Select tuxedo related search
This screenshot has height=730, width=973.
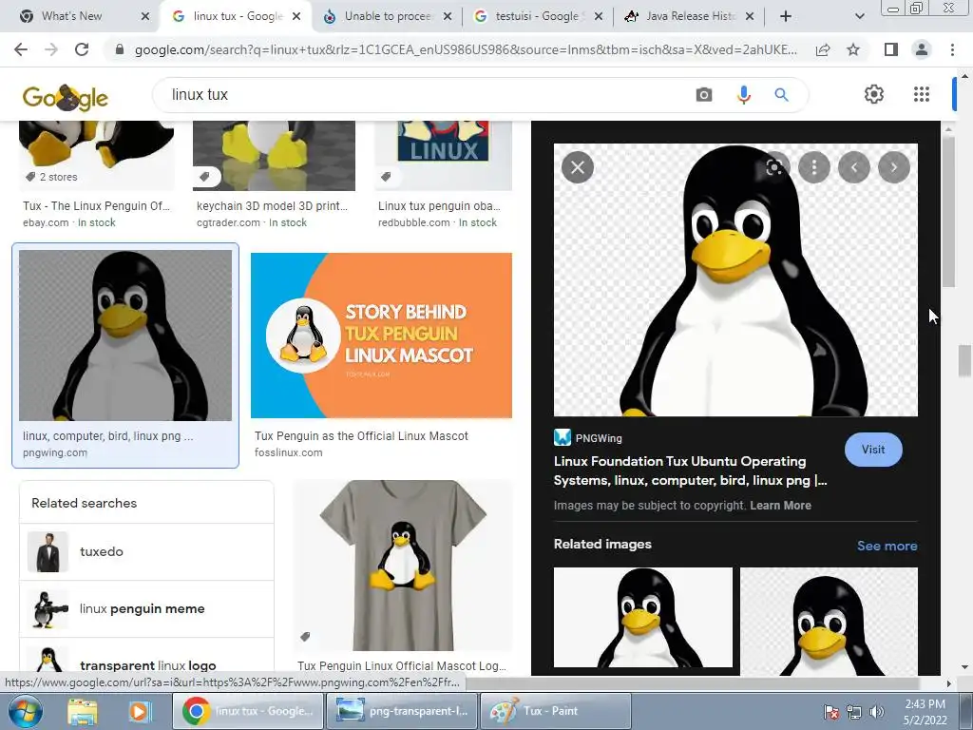(146, 552)
